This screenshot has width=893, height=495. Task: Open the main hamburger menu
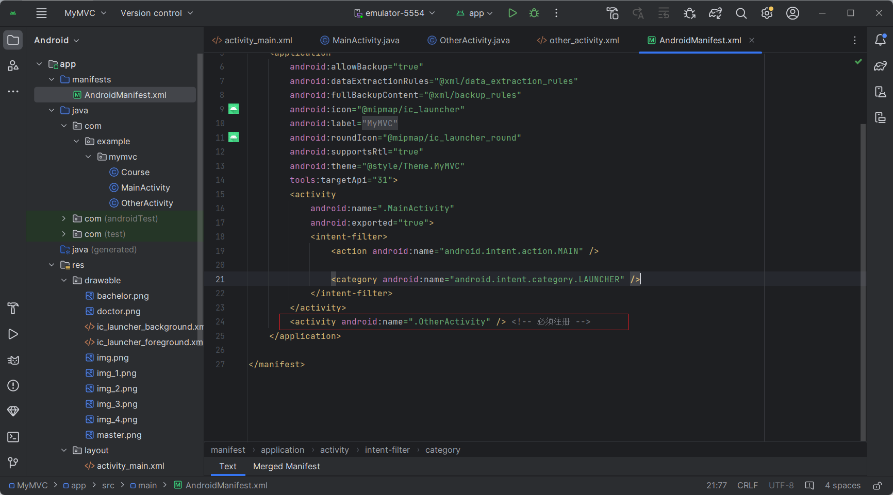41,13
